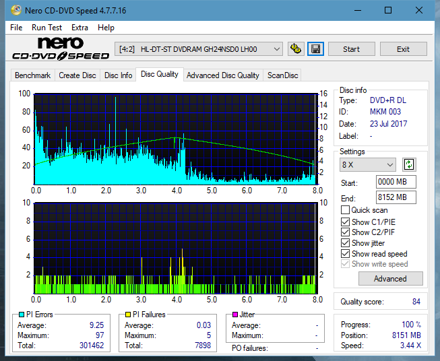Click the Progress value 100 %

412,325
